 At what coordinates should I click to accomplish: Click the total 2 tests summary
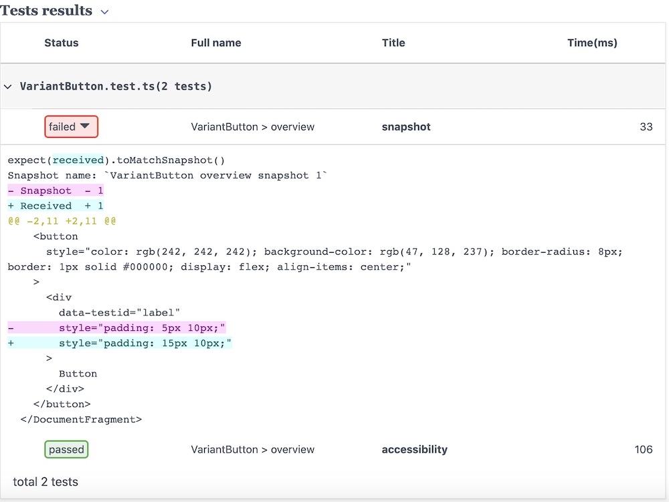44,482
